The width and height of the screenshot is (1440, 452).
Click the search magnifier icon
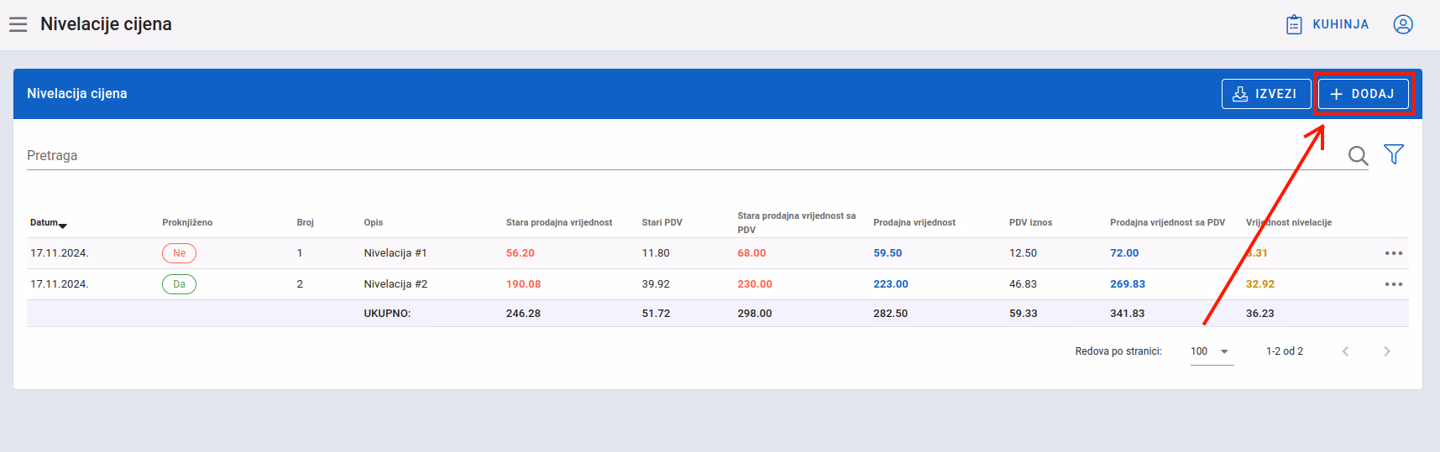click(x=1358, y=155)
